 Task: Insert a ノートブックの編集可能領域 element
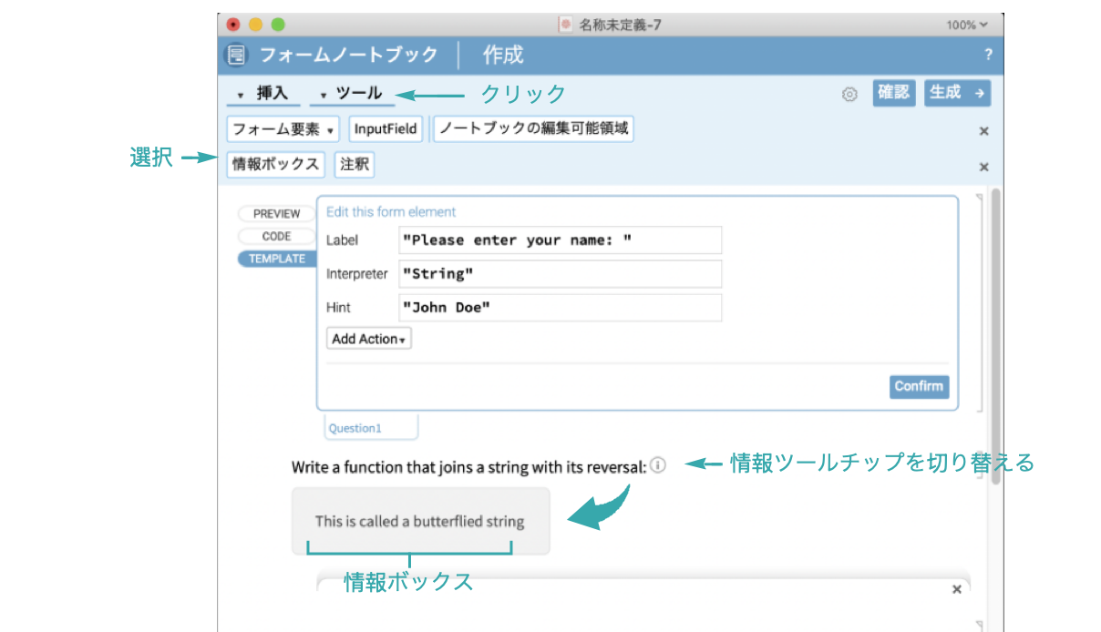532,128
